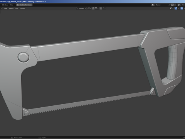
Task: Open the pivot point dropdown
Action: tap(89, 8)
